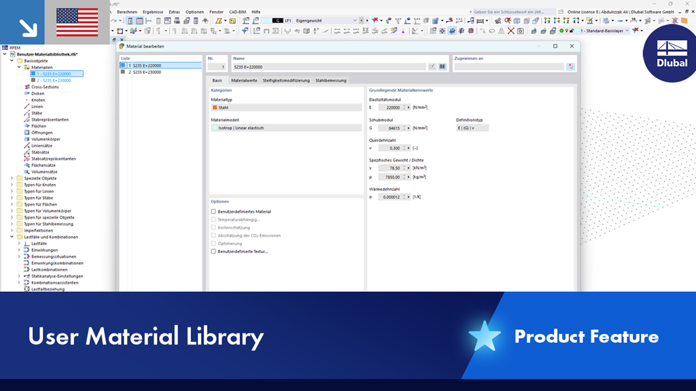Click the brown color swatch of list row 2
This screenshot has height=391, width=696.
coord(123,72)
